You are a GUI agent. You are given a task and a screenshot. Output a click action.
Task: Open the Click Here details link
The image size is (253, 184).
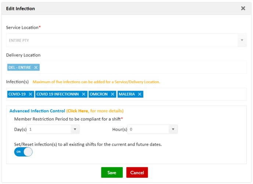(x=78, y=111)
